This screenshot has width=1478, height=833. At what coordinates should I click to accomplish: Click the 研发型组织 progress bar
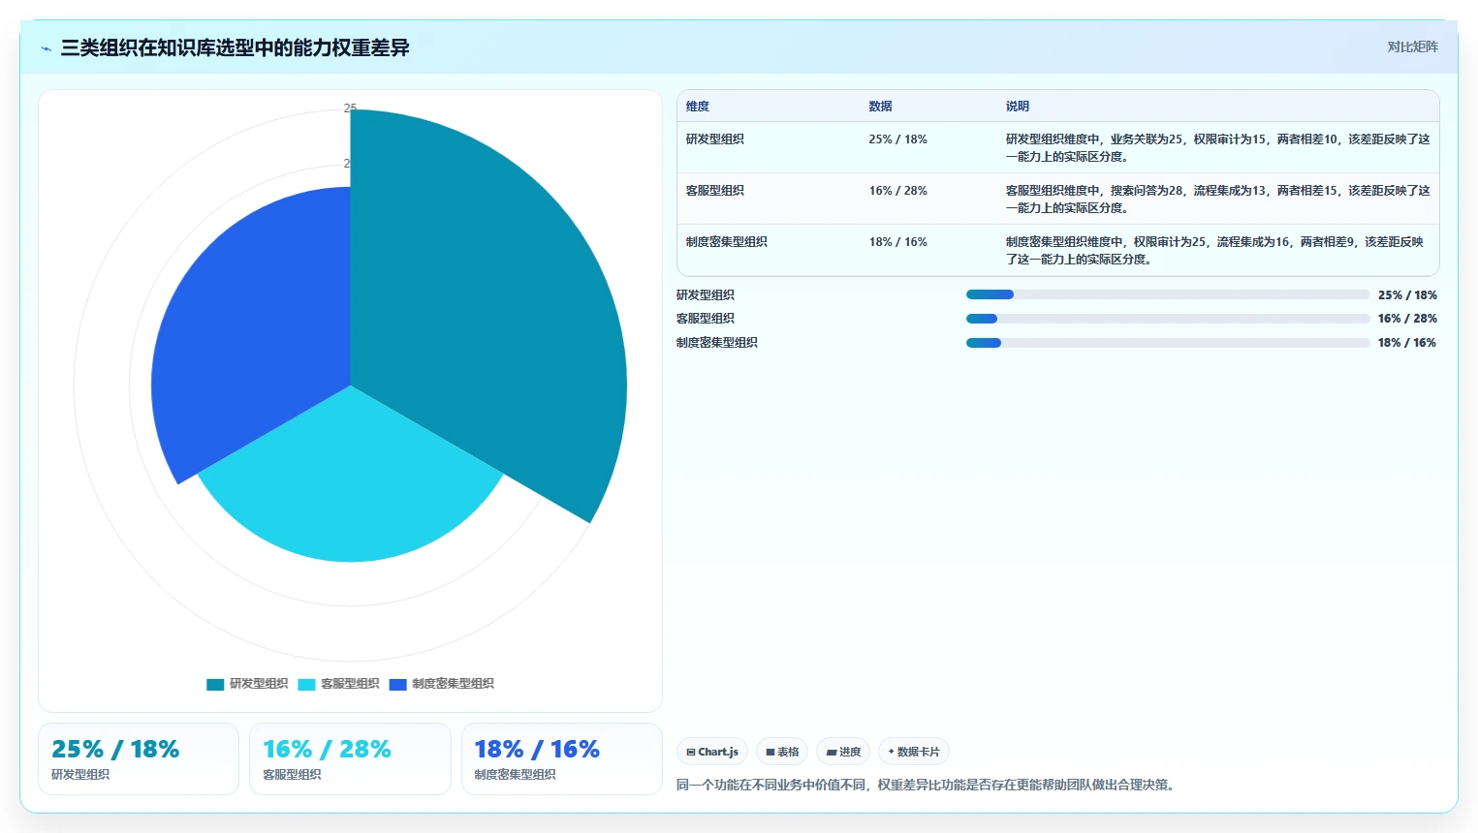click(x=1168, y=294)
